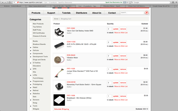The height and width of the screenshot is (111, 178).
Task: Remove the Mini Breadboard from cart
Action: point(123,96)
